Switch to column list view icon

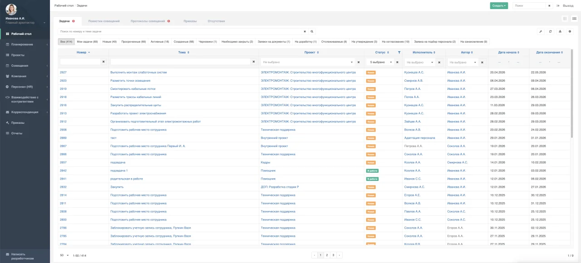tap(565, 19)
